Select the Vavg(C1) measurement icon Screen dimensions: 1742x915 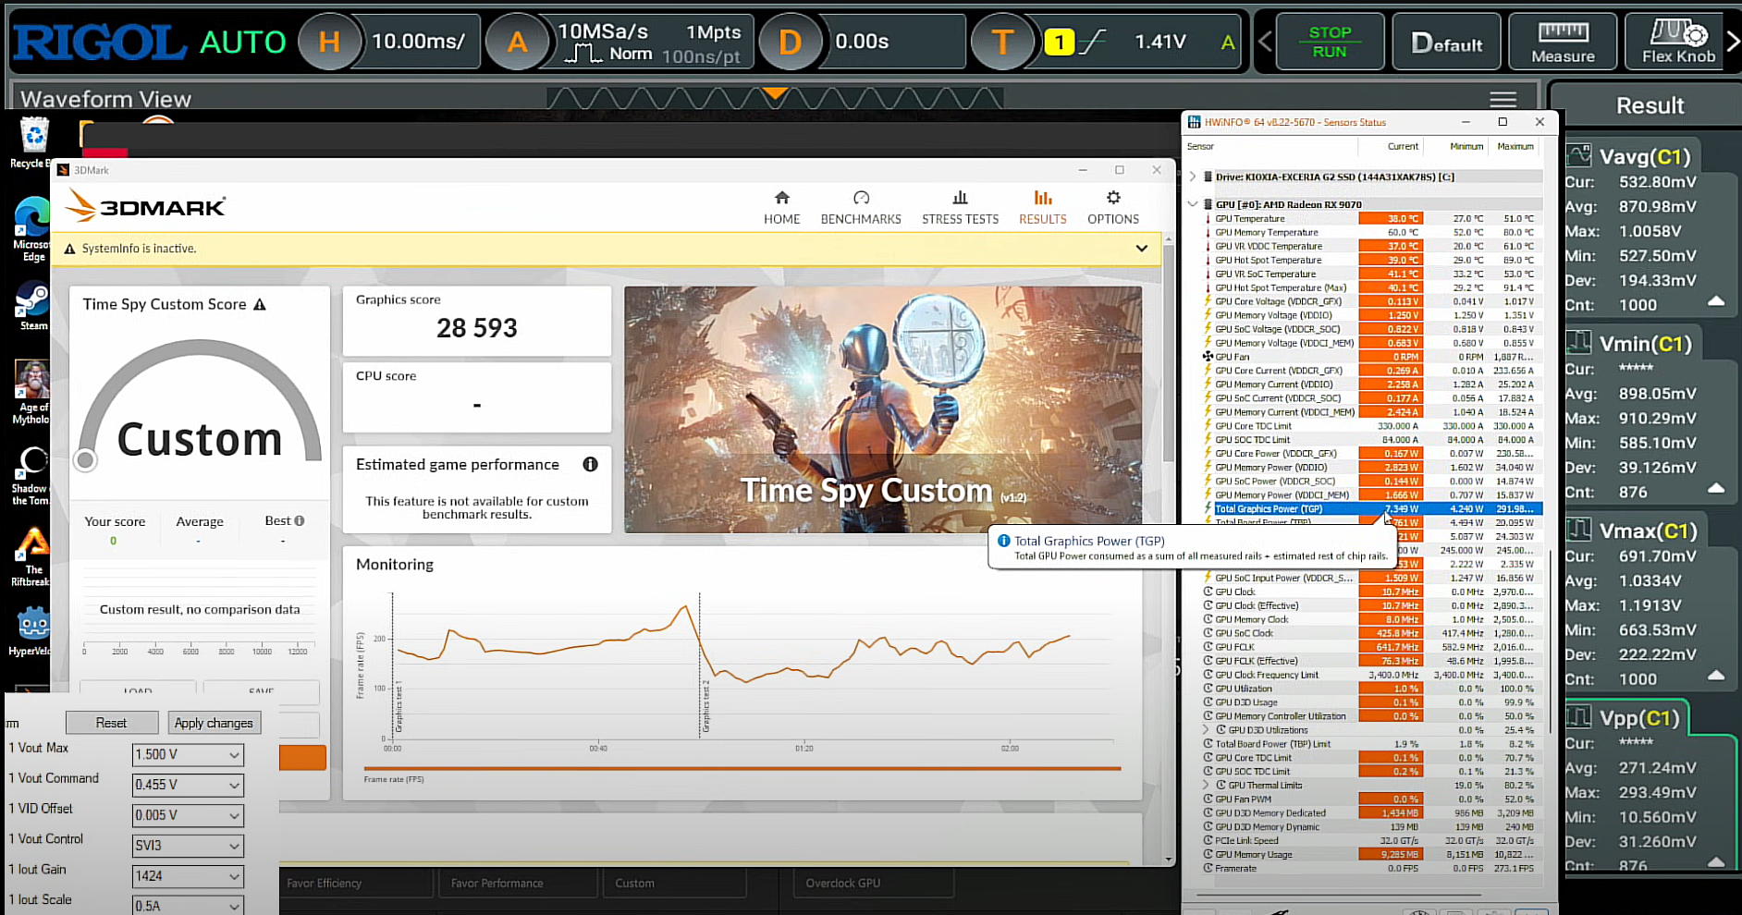(x=1579, y=155)
